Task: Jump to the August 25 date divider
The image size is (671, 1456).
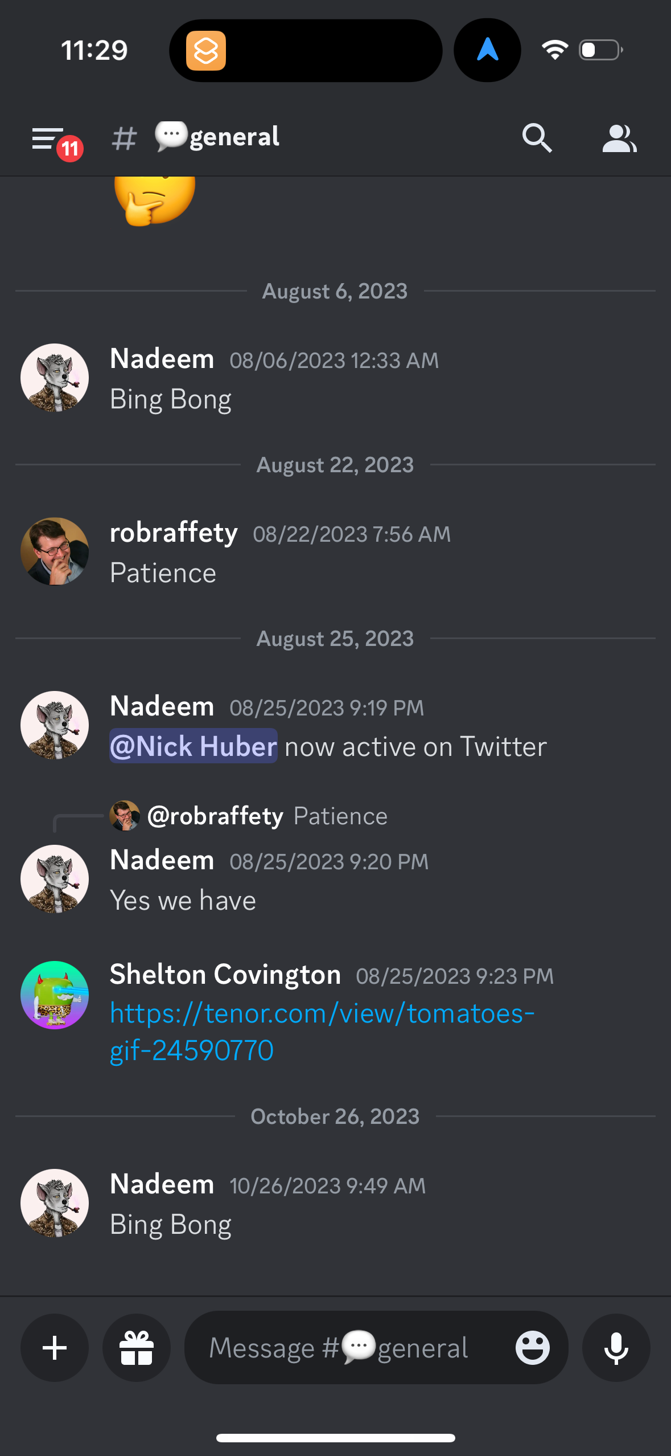Action: pos(335,638)
